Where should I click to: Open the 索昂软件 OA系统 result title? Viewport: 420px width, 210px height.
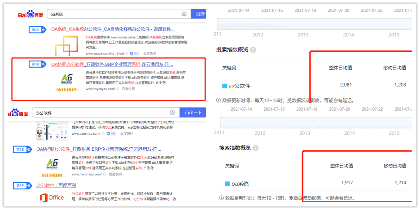(113, 29)
